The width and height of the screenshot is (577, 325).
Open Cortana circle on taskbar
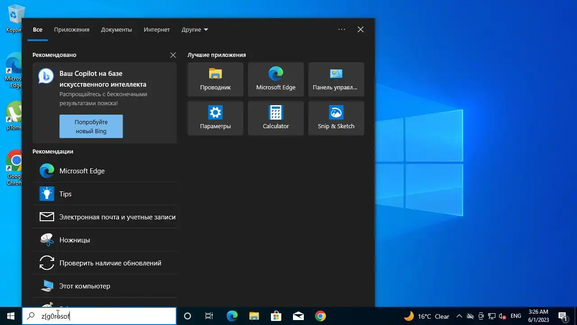[188, 316]
